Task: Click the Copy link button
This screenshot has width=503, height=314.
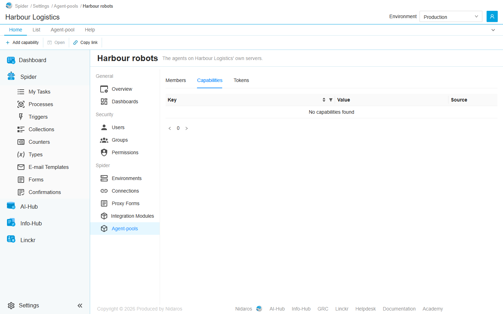Action: (x=86, y=43)
